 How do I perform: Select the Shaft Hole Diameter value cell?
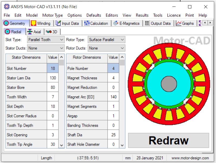[113, 144]
